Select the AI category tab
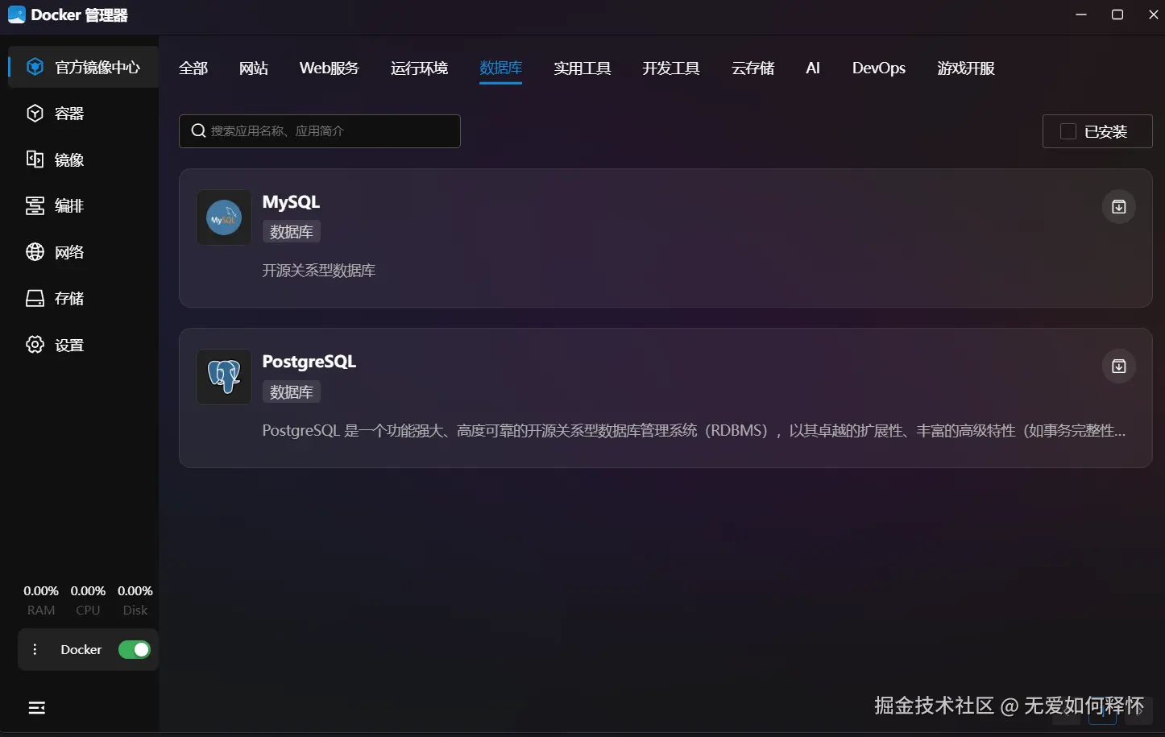Image resolution: width=1165 pixels, height=737 pixels. [813, 68]
